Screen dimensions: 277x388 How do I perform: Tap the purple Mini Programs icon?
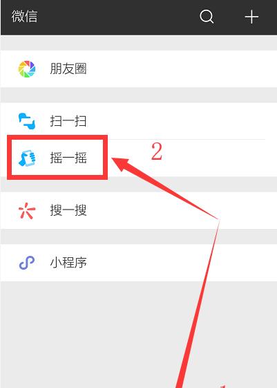tap(27, 263)
